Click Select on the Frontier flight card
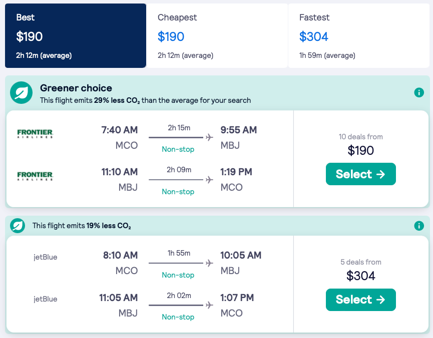The height and width of the screenshot is (338, 433). [361, 174]
